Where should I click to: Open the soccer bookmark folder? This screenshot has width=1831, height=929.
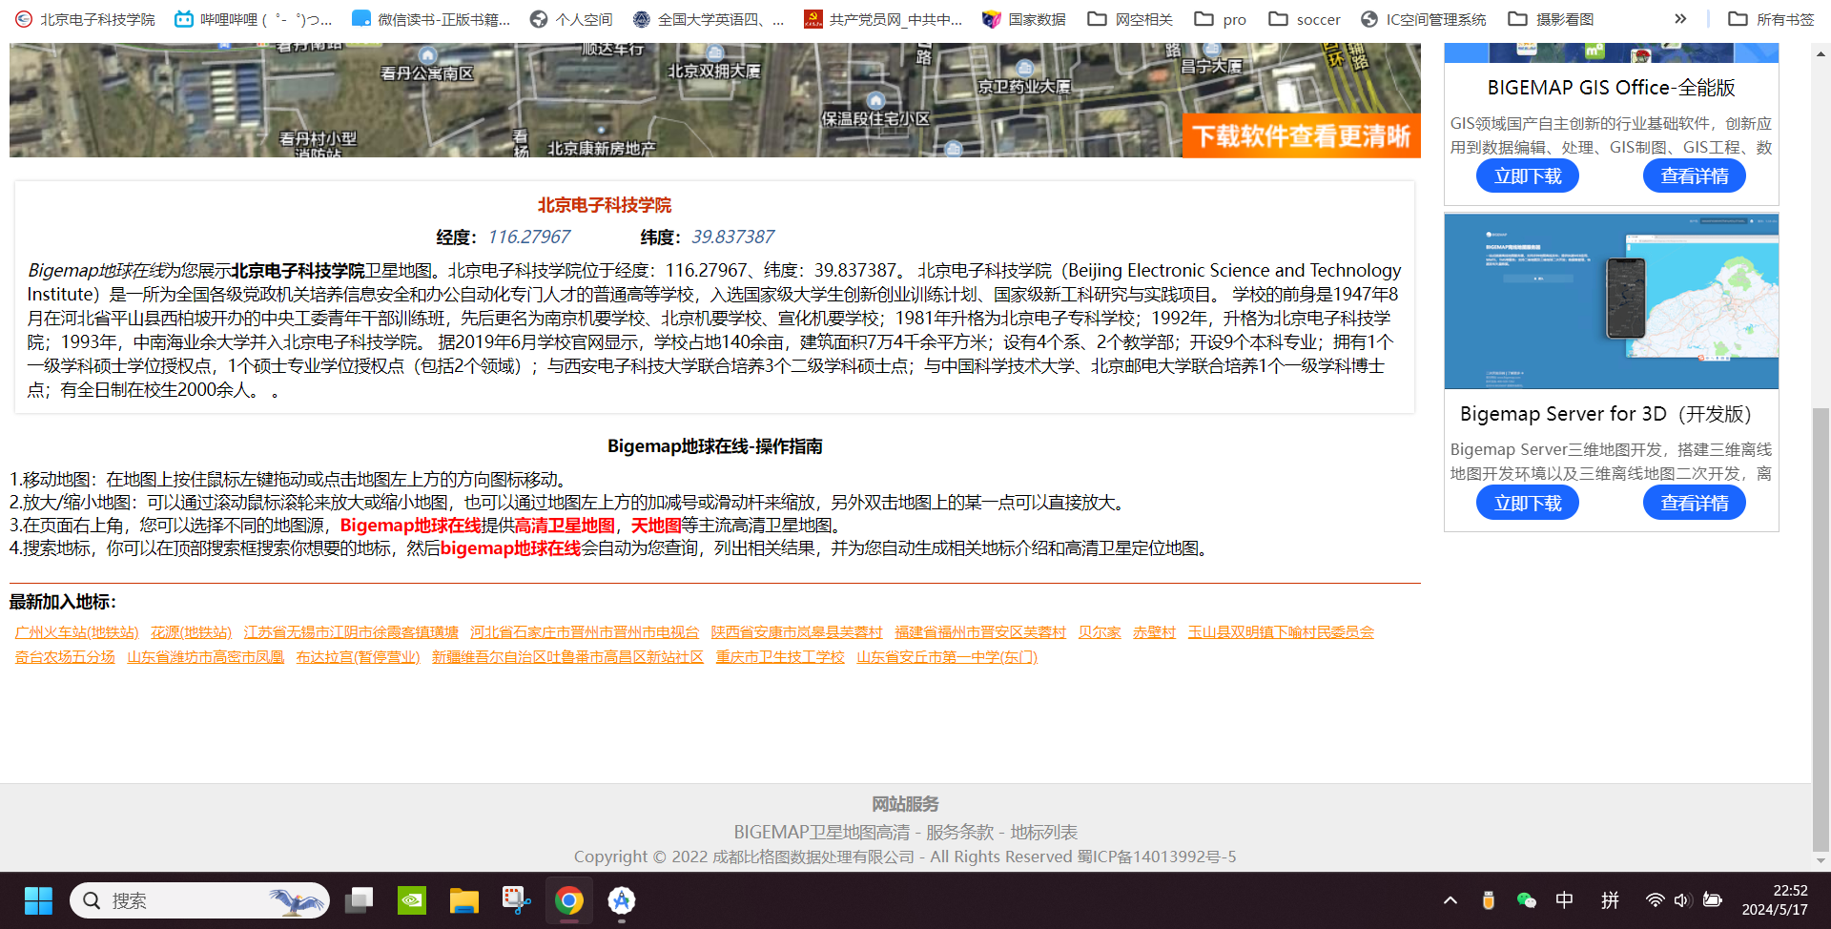(1305, 19)
